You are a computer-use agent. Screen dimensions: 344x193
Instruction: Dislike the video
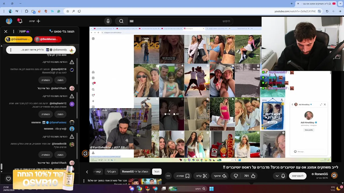236,176
